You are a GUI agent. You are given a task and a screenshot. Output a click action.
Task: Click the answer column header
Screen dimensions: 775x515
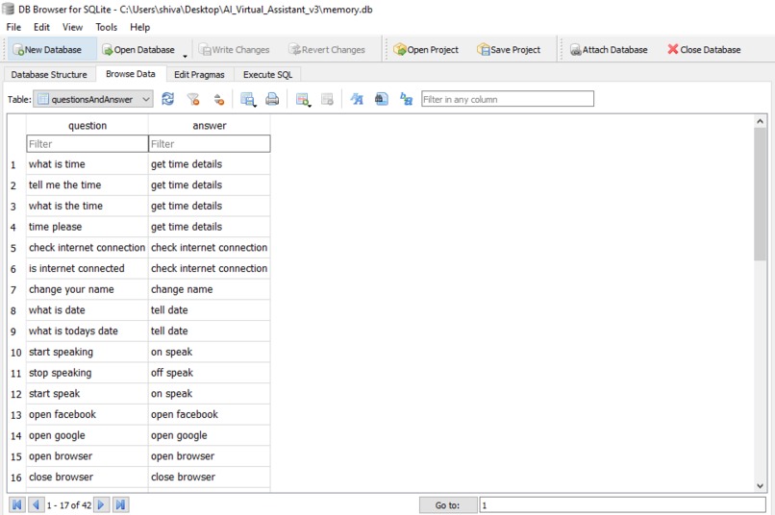tap(210, 126)
